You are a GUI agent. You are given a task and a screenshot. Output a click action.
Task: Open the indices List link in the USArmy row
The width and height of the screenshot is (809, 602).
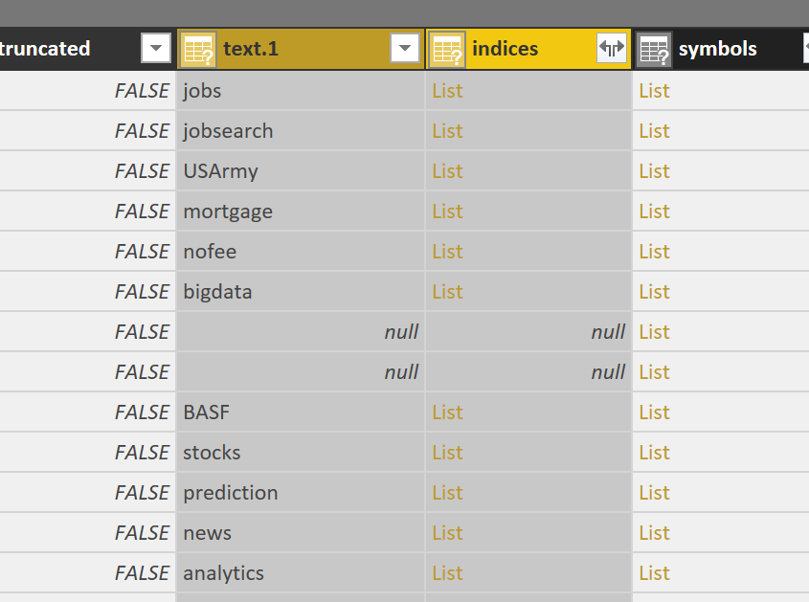click(447, 171)
